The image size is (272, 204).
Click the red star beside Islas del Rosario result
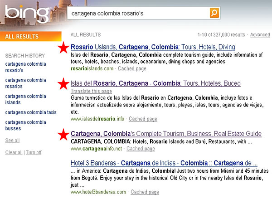pos(64,84)
